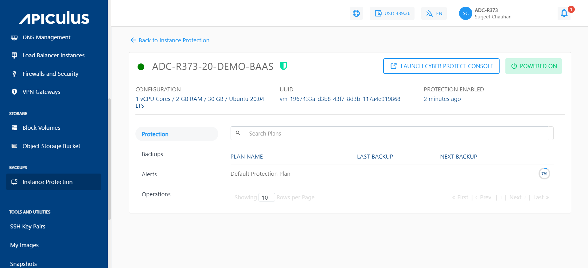
Task: Click the SC user avatar
Action: (465, 13)
